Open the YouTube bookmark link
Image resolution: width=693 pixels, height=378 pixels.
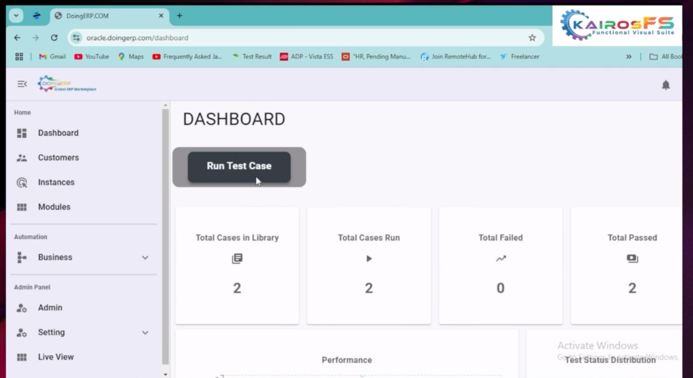pos(91,57)
